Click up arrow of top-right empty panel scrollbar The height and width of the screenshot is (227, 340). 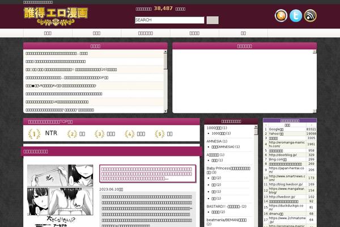click(314, 52)
